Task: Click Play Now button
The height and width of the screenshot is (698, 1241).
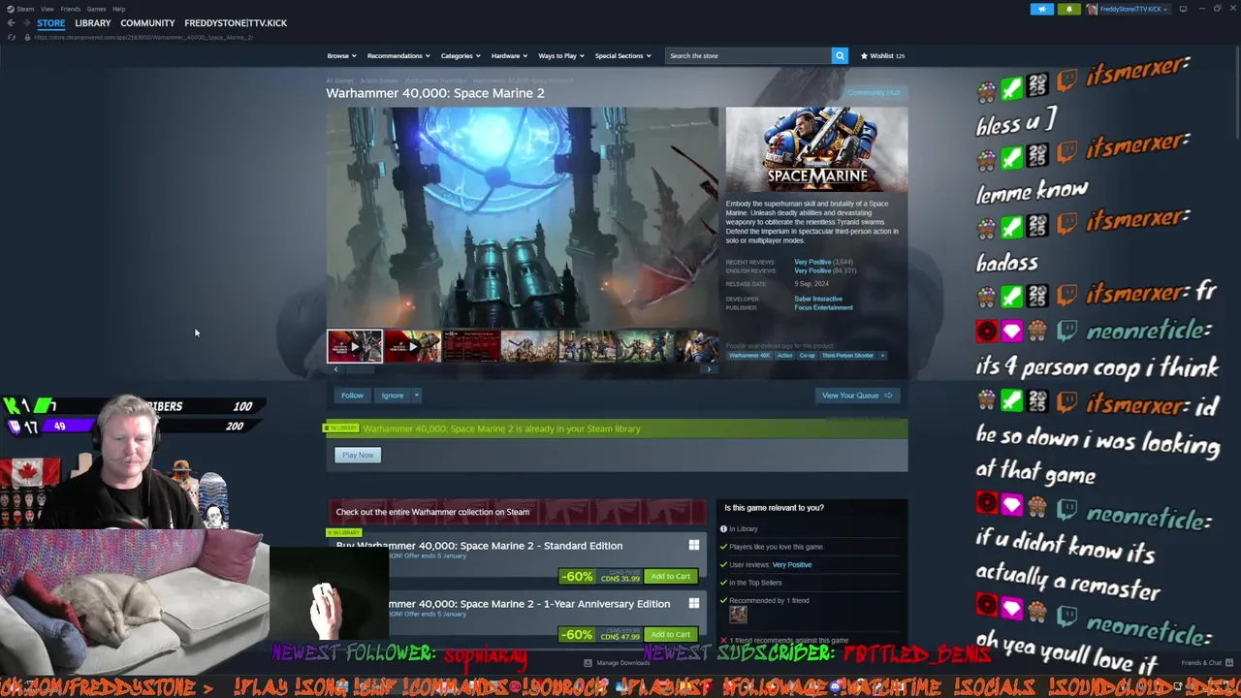Action: tap(358, 455)
